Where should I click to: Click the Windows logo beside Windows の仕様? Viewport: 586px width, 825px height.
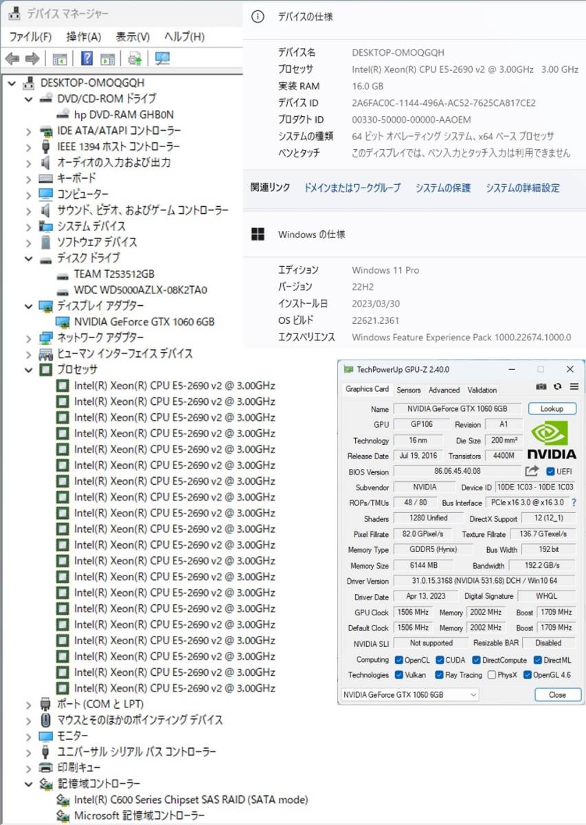(258, 234)
